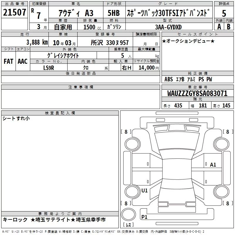This screenshot has width=235, height=235.
Task: Select the registration number 所沢 330 ヌ 957
Action: [110, 43]
